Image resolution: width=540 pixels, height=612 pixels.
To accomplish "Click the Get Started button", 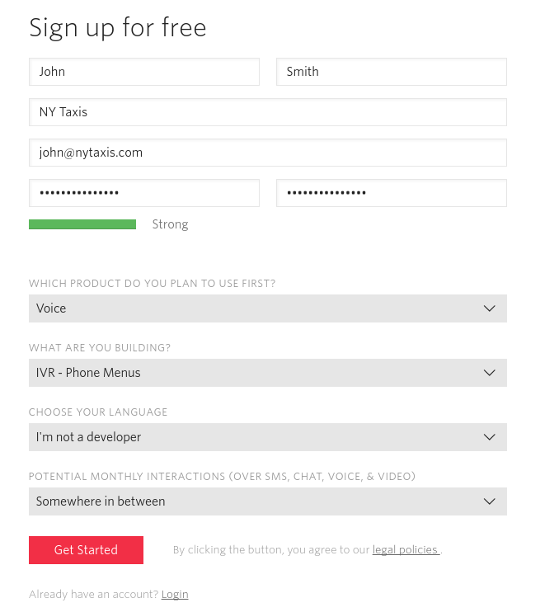I will (86, 550).
